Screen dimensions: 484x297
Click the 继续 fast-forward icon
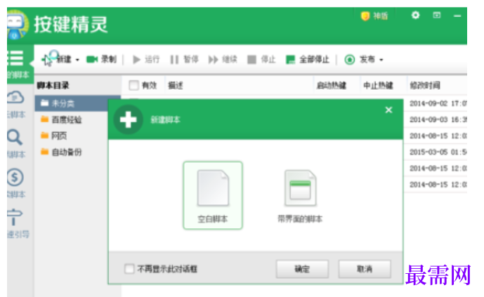(213, 59)
